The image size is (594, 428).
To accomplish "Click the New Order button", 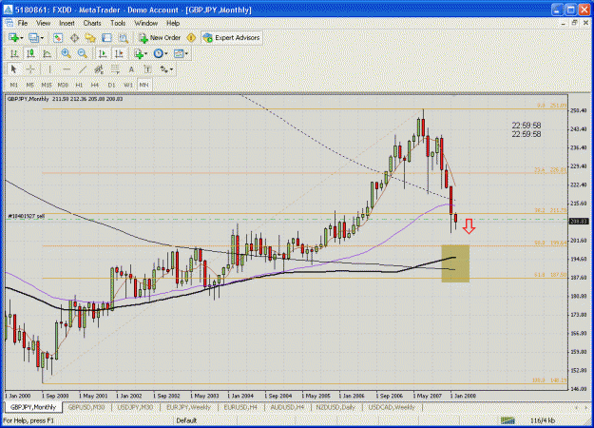I will click(x=160, y=37).
